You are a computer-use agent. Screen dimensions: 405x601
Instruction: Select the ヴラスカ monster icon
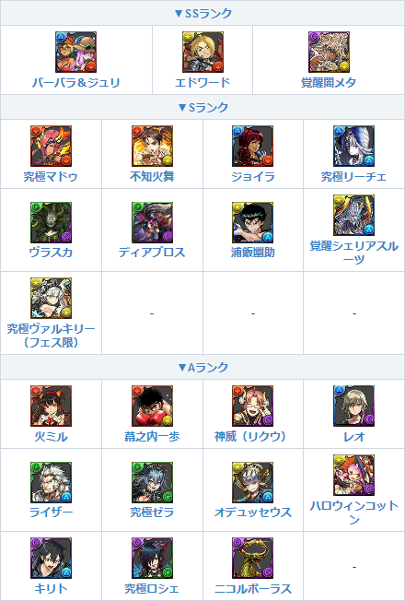51,222
